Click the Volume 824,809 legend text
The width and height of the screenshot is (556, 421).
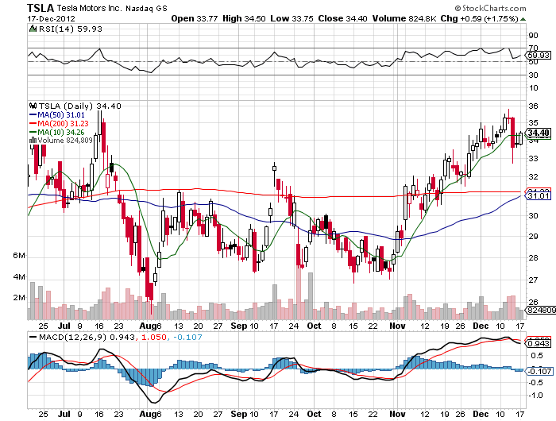[x=65, y=141]
